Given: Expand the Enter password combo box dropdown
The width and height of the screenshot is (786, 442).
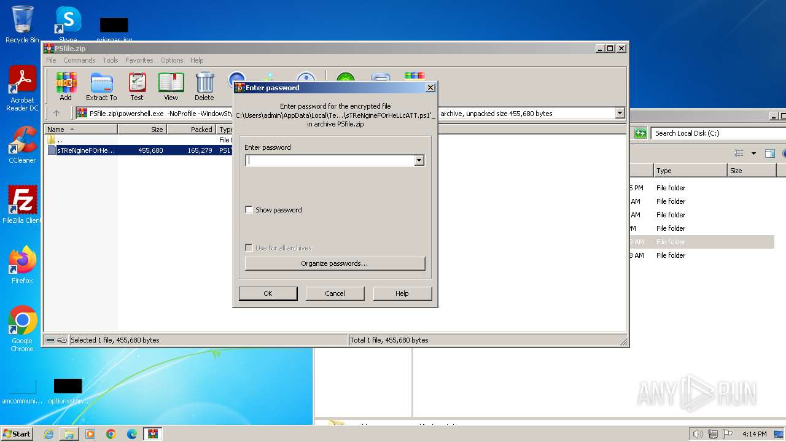Looking at the screenshot, I should click(x=419, y=160).
